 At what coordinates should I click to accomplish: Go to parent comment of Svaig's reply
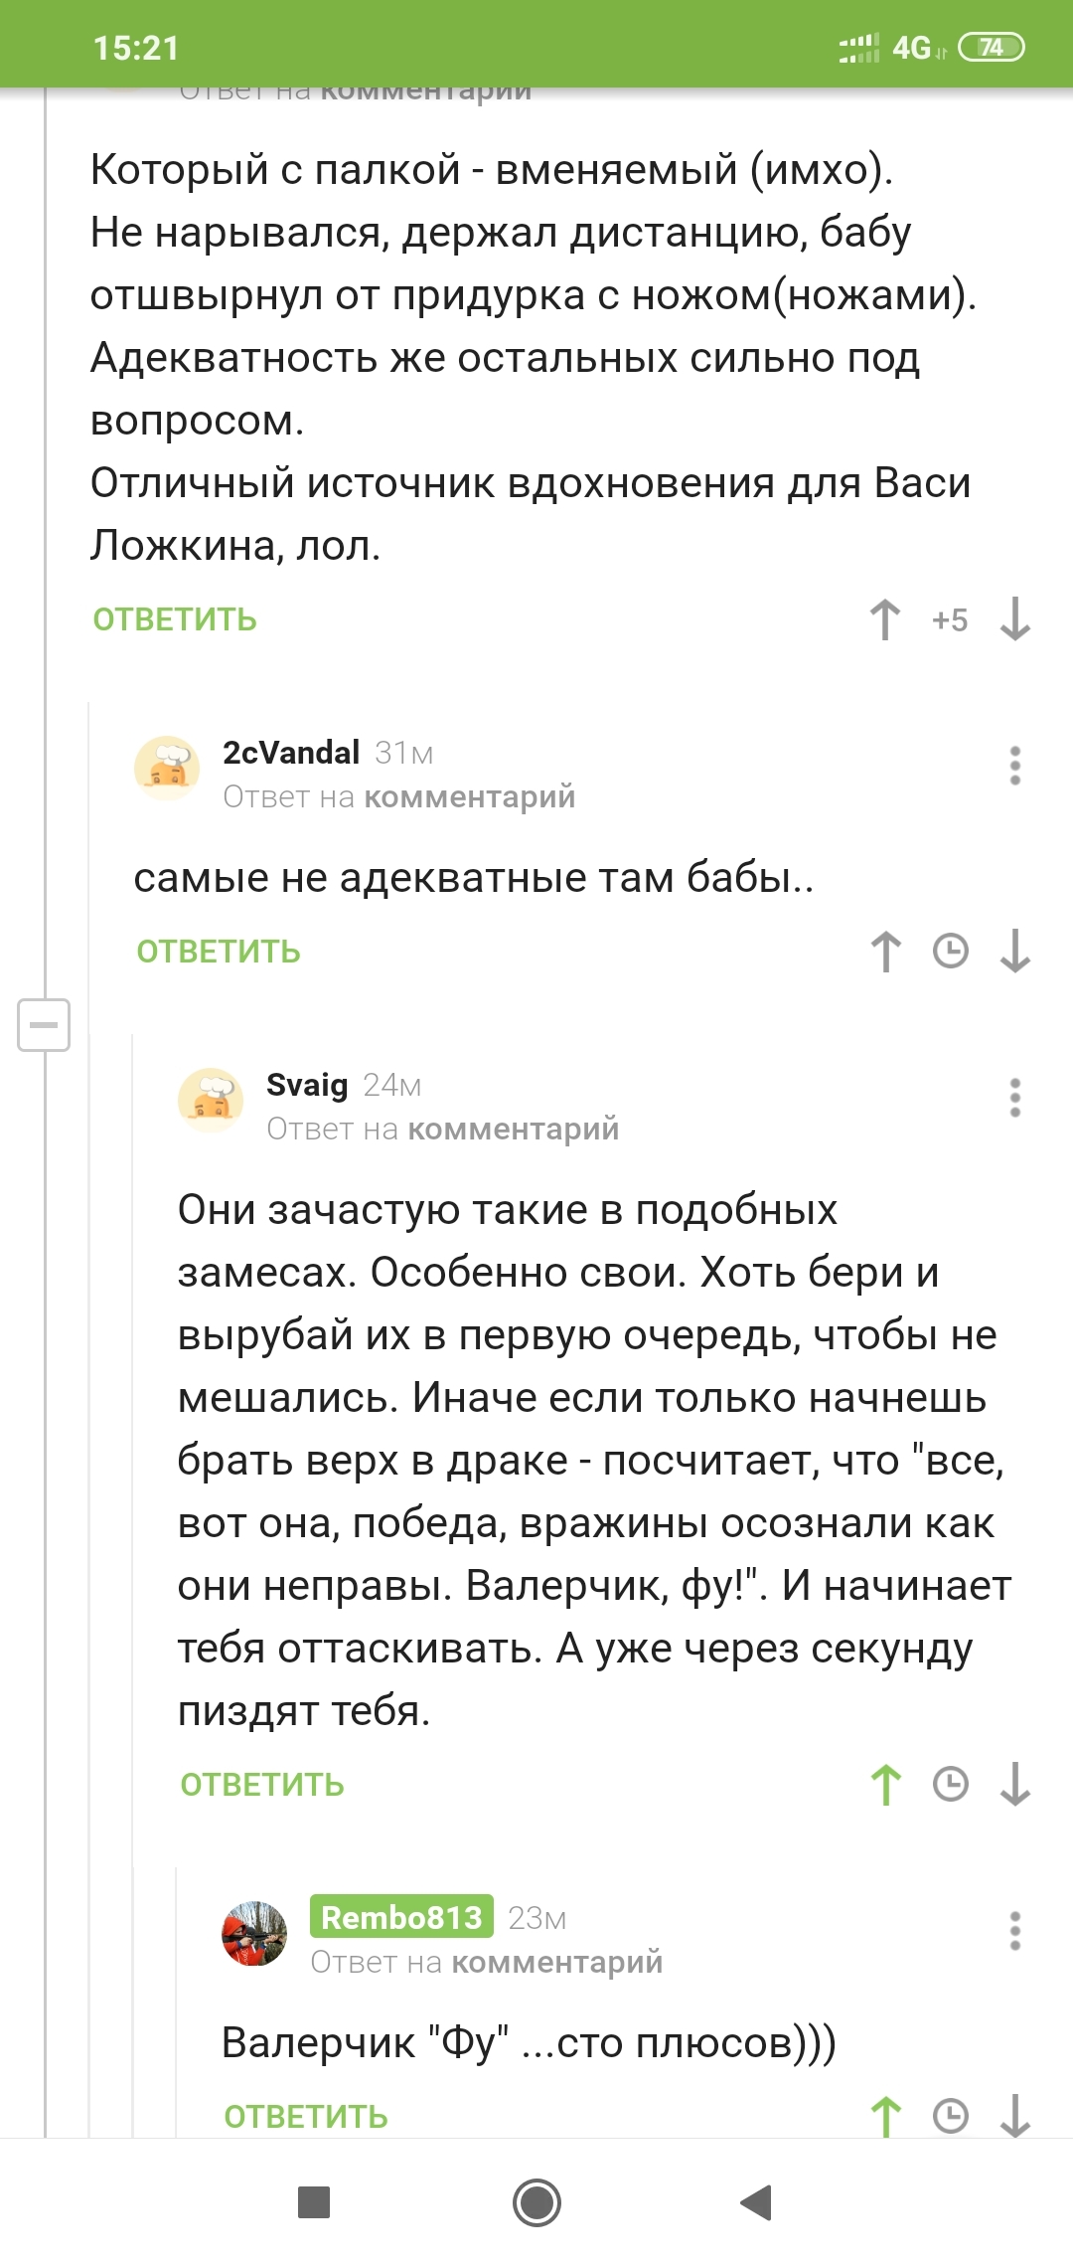pos(513,1130)
